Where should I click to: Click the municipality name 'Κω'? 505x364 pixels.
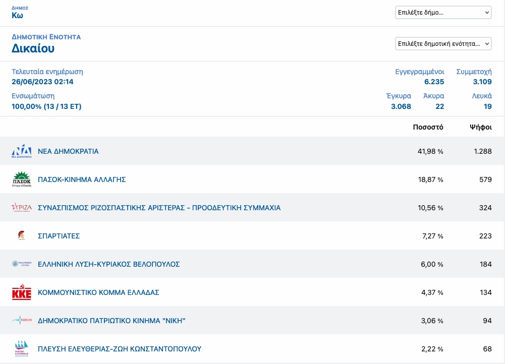[x=17, y=16]
